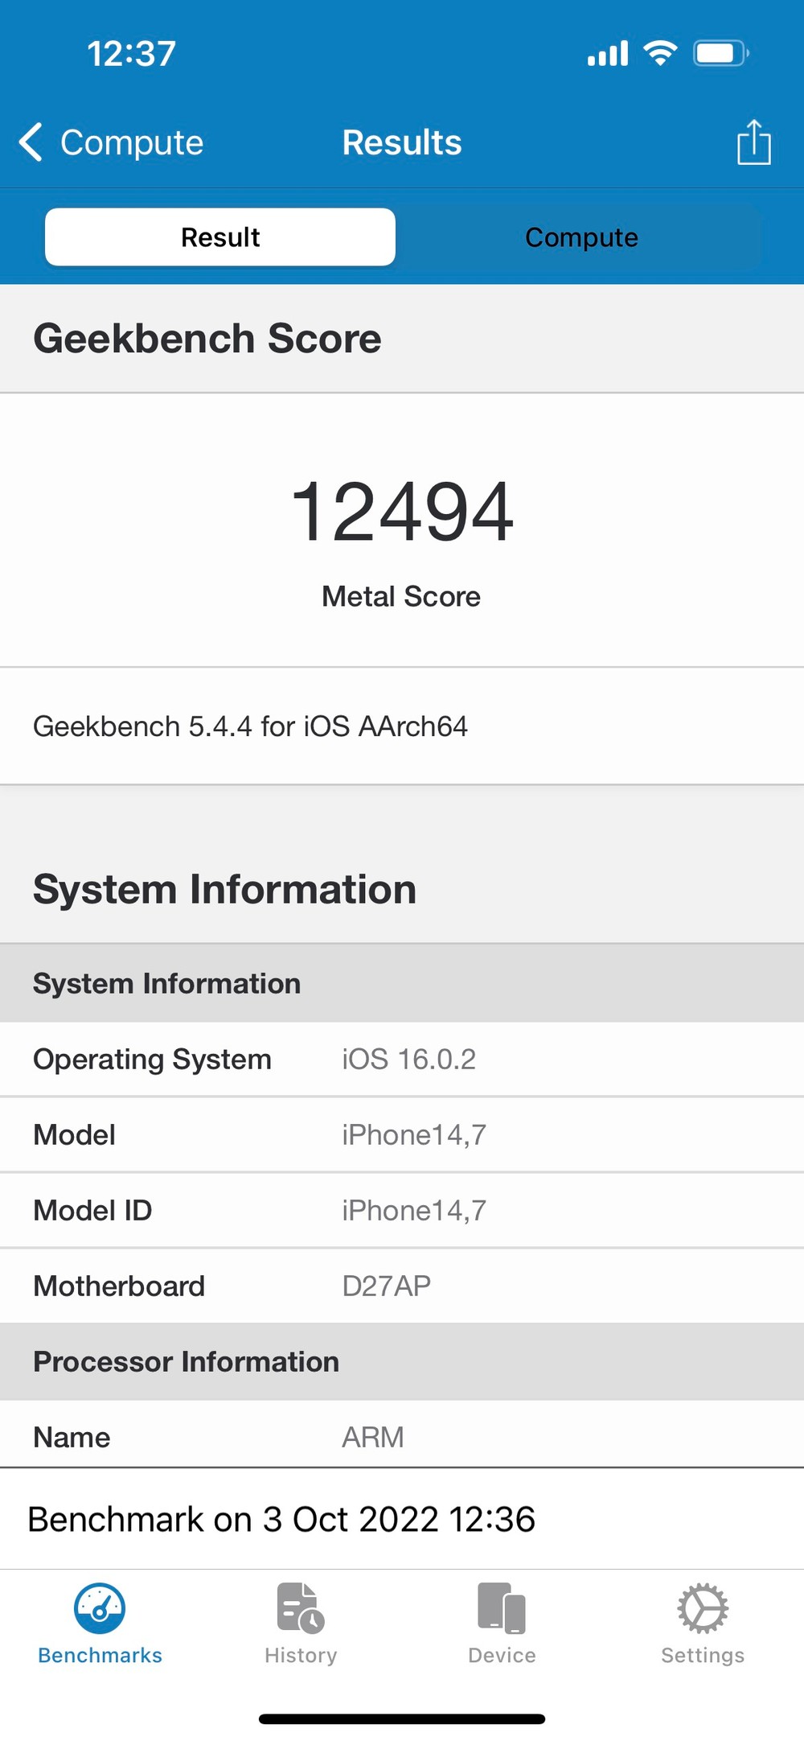Tap the Geekbench 5.4.4 version text

point(250,726)
